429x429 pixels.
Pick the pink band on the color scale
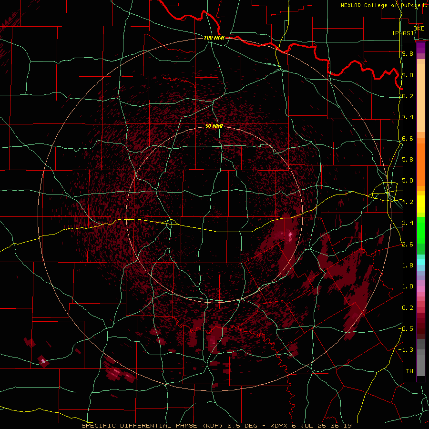point(421,289)
